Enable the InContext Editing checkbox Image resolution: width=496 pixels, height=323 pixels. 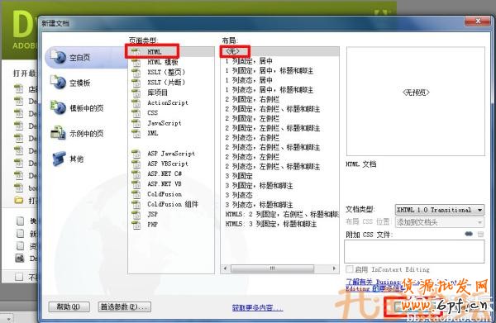[349, 269]
